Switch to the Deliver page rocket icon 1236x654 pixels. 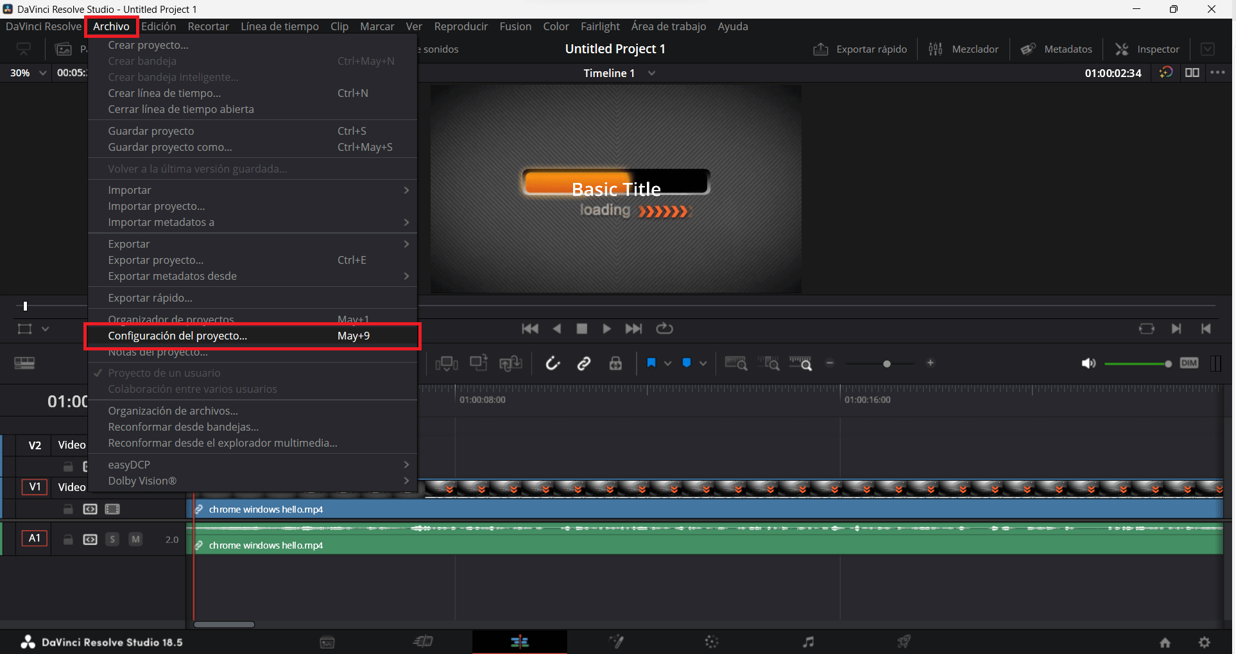tap(904, 642)
